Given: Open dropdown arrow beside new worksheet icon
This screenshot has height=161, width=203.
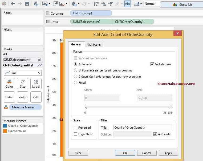Looking at the screenshot, I should click(x=49, y=4).
